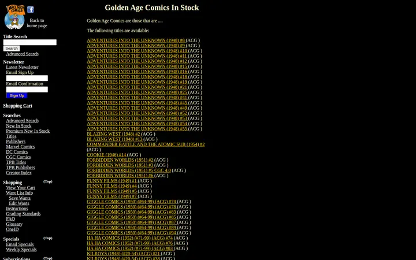Open Giggle Comics #74 link
The image size is (416, 260).
pyautogui.click(x=131, y=202)
